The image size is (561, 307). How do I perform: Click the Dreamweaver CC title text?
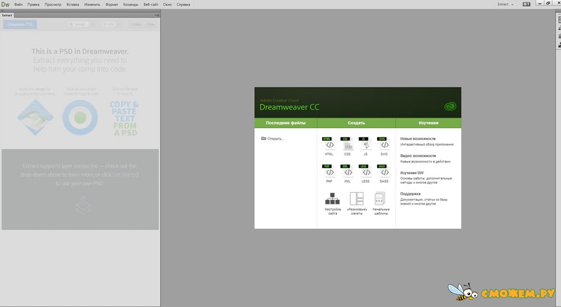click(289, 107)
